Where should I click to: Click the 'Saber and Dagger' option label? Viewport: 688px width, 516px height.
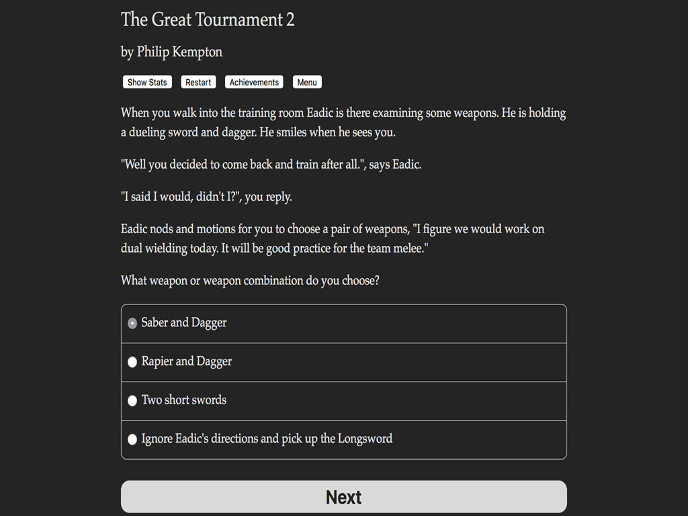(184, 323)
